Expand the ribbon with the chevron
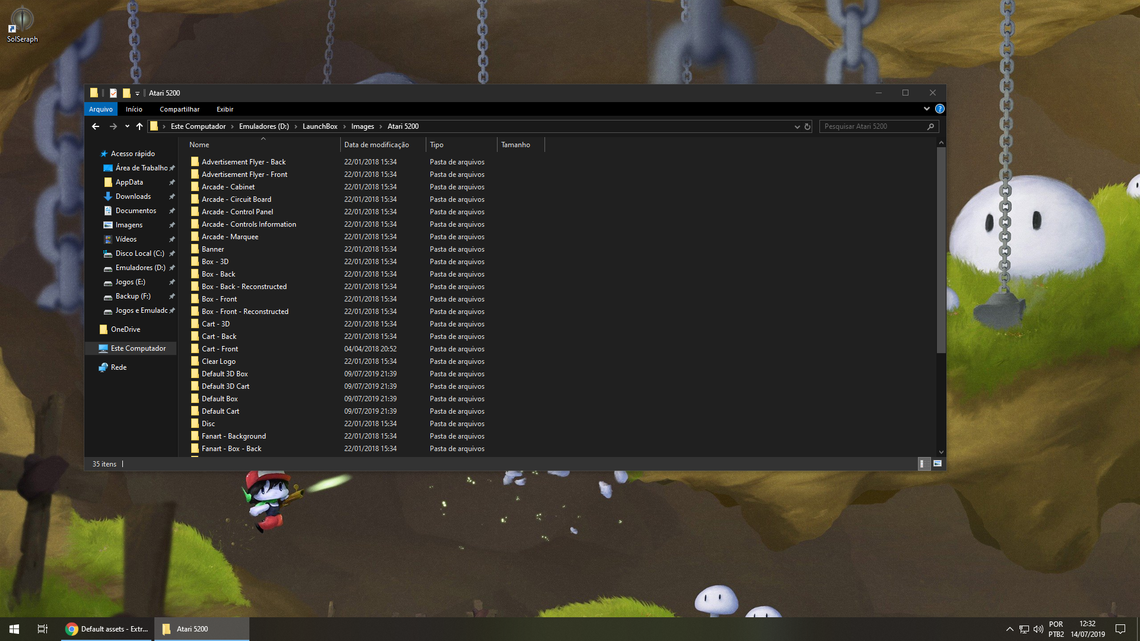 point(926,109)
